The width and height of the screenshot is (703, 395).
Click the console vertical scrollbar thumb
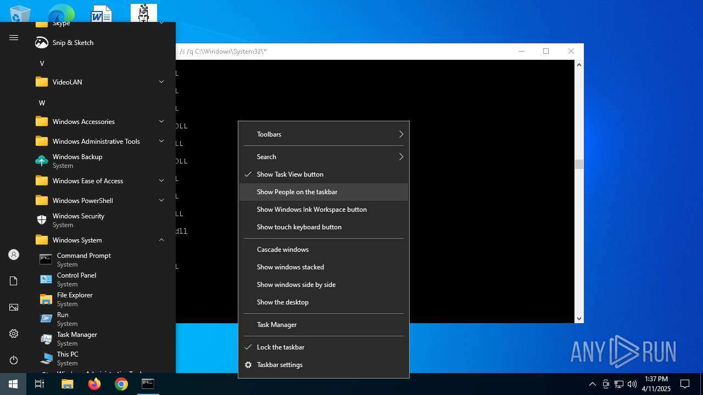tap(579, 164)
